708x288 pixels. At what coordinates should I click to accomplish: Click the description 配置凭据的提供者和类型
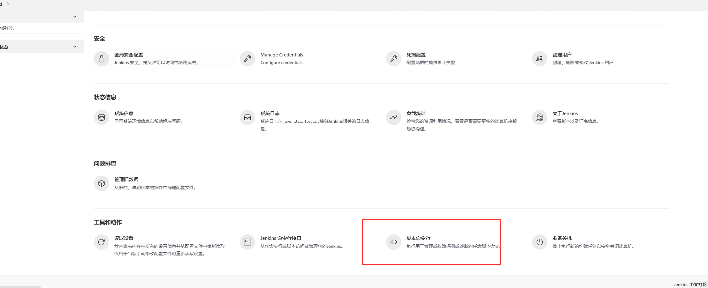tap(430, 63)
